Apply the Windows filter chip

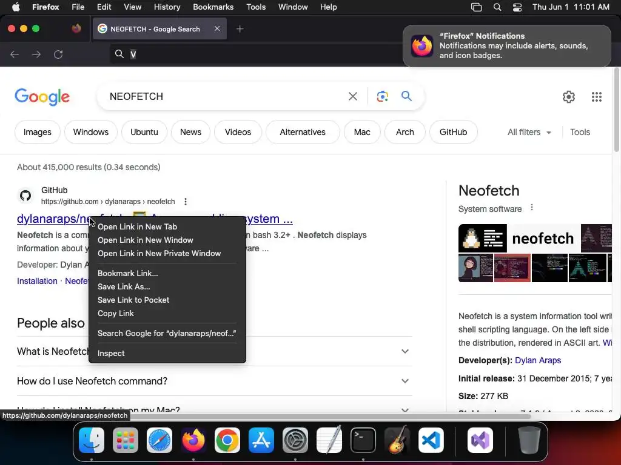91,132
